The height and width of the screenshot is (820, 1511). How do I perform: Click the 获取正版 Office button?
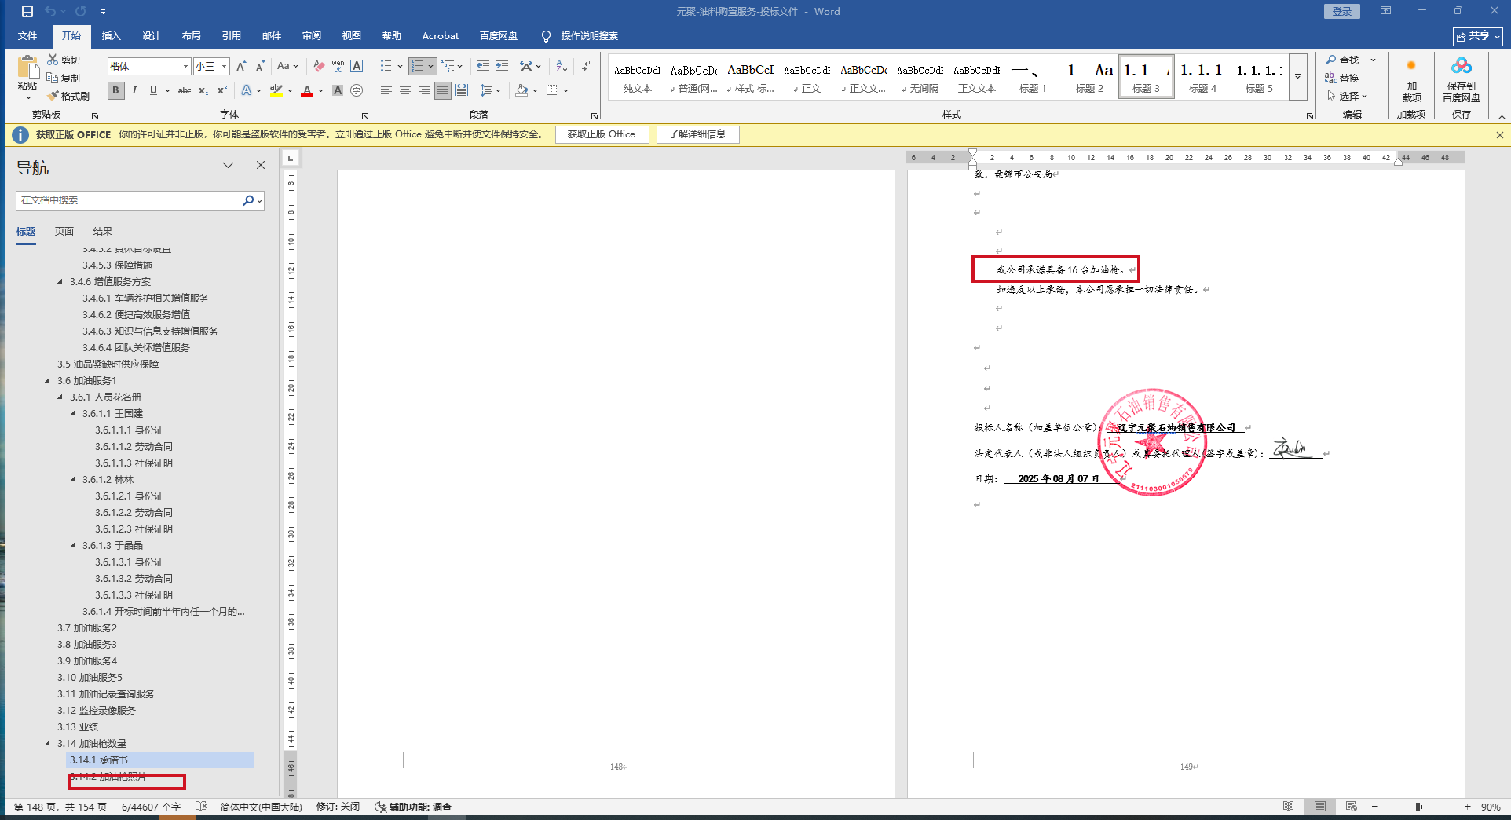602,134
